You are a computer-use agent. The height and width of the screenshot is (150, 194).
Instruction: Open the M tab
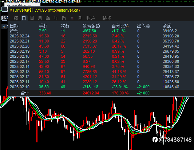72,19
